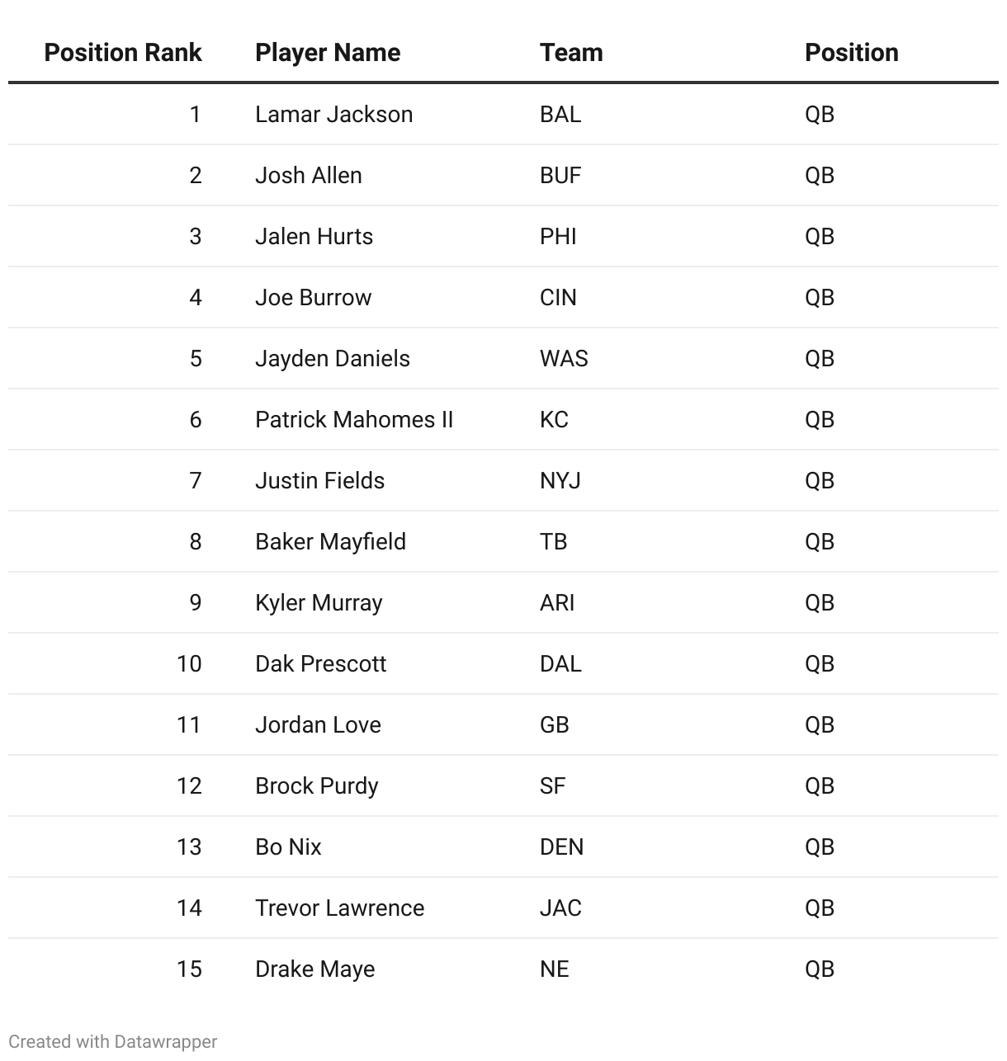Select the TB team abbreviation
Image resolution: width=1007 pixels, height=1061 pixels.
(553, 541)
